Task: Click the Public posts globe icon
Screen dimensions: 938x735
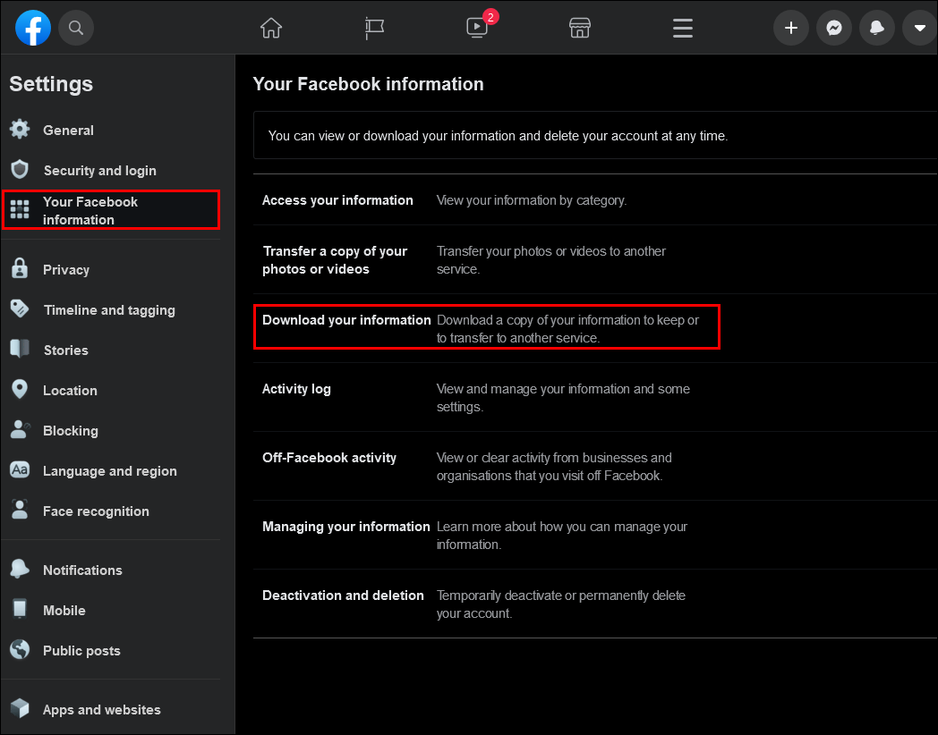Action: pos(20,649)
